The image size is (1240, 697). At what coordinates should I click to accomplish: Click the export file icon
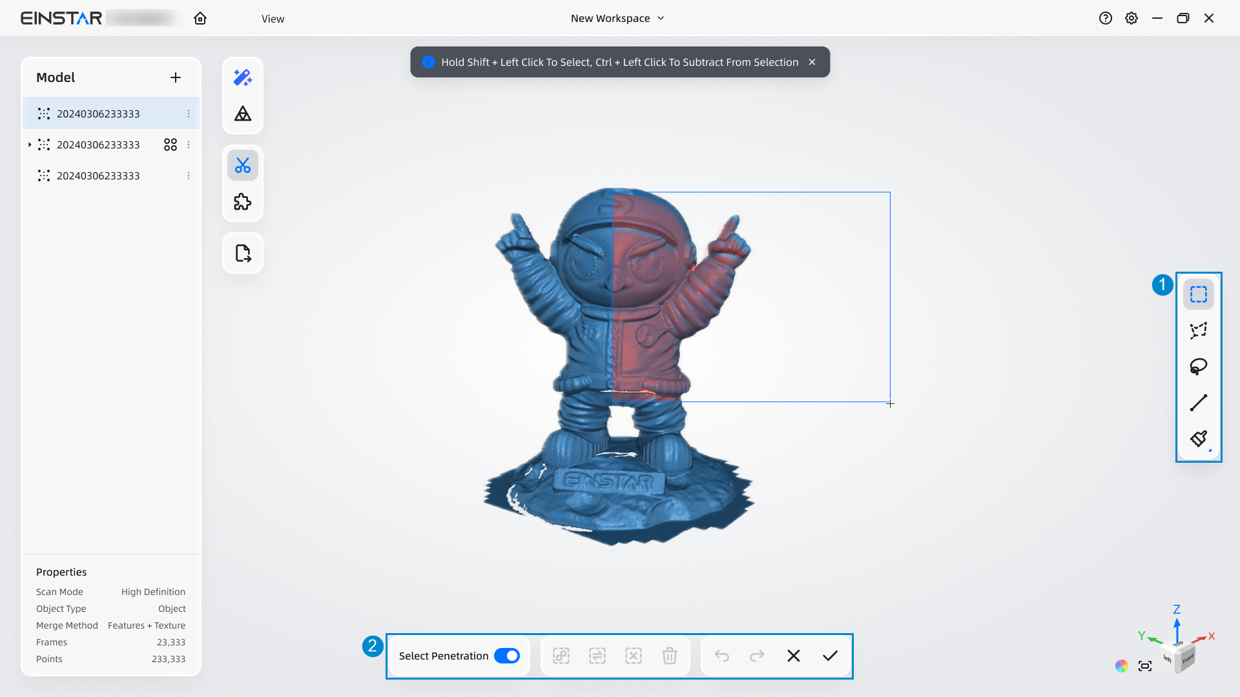pyautogui.click(x=243, y=254)
